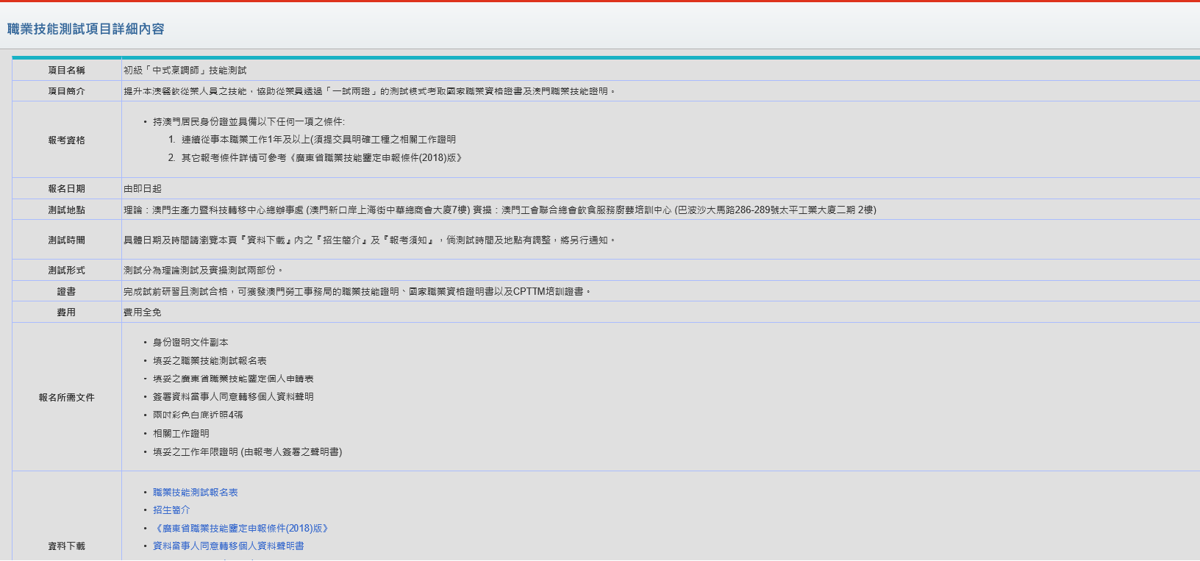Open 《廣東省職業技能鑒定申報條件(2018)版》 download link
The width and height of the screenshot is (1200, 561).
pyautogui.click(x=240, y=529)
